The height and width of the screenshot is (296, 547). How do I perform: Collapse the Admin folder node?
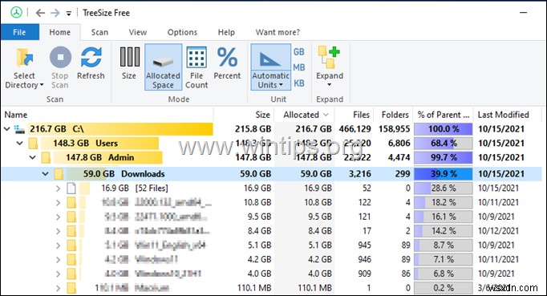pos(32,157)
